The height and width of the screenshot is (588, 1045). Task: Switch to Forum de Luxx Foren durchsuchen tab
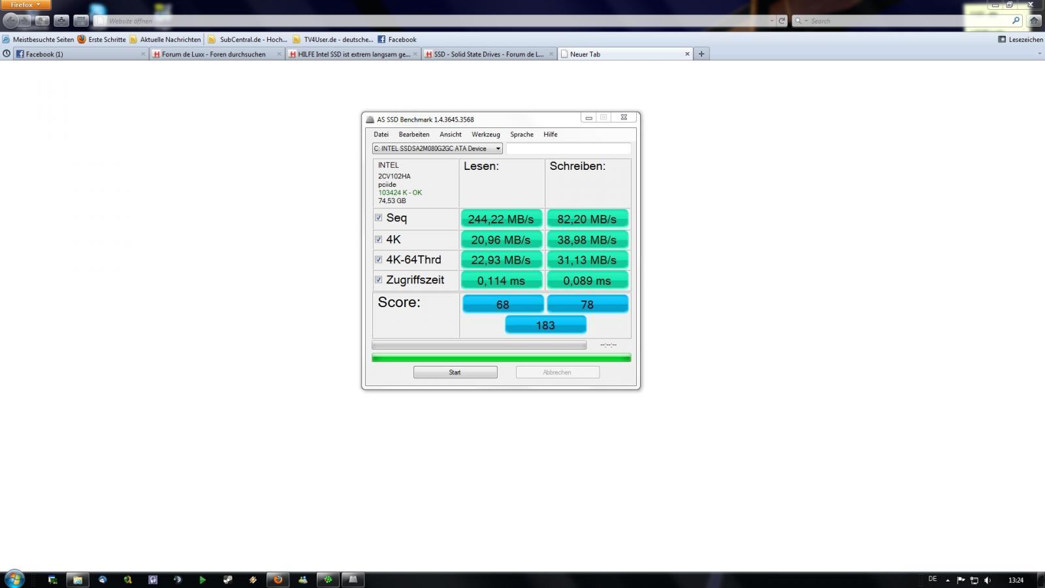(x=217, y=54)
